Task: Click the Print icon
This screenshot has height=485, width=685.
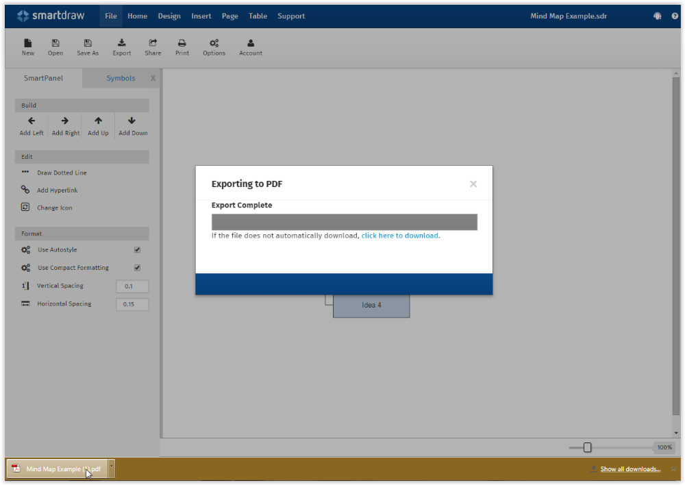Action: [182, 43]
